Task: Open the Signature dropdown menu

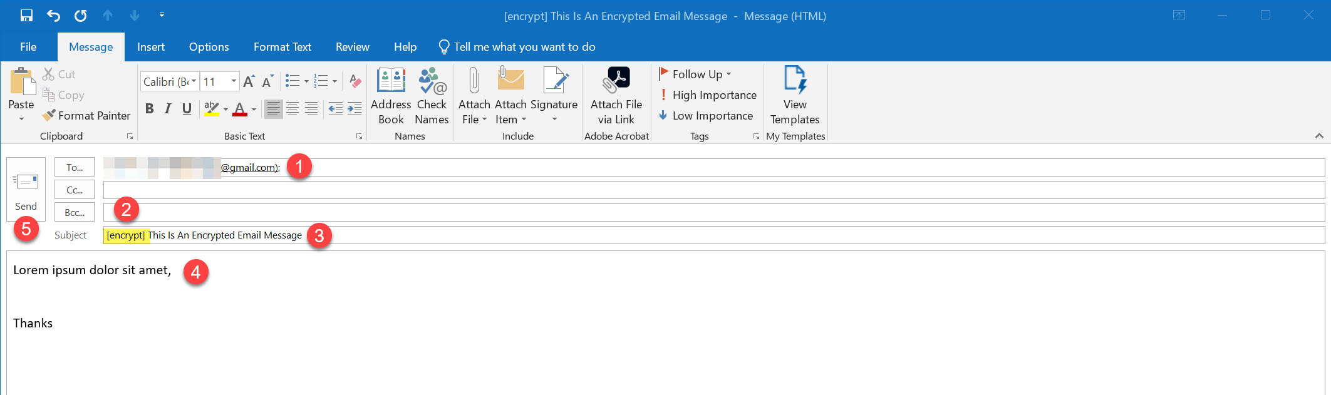Action: tap(554, 119)
